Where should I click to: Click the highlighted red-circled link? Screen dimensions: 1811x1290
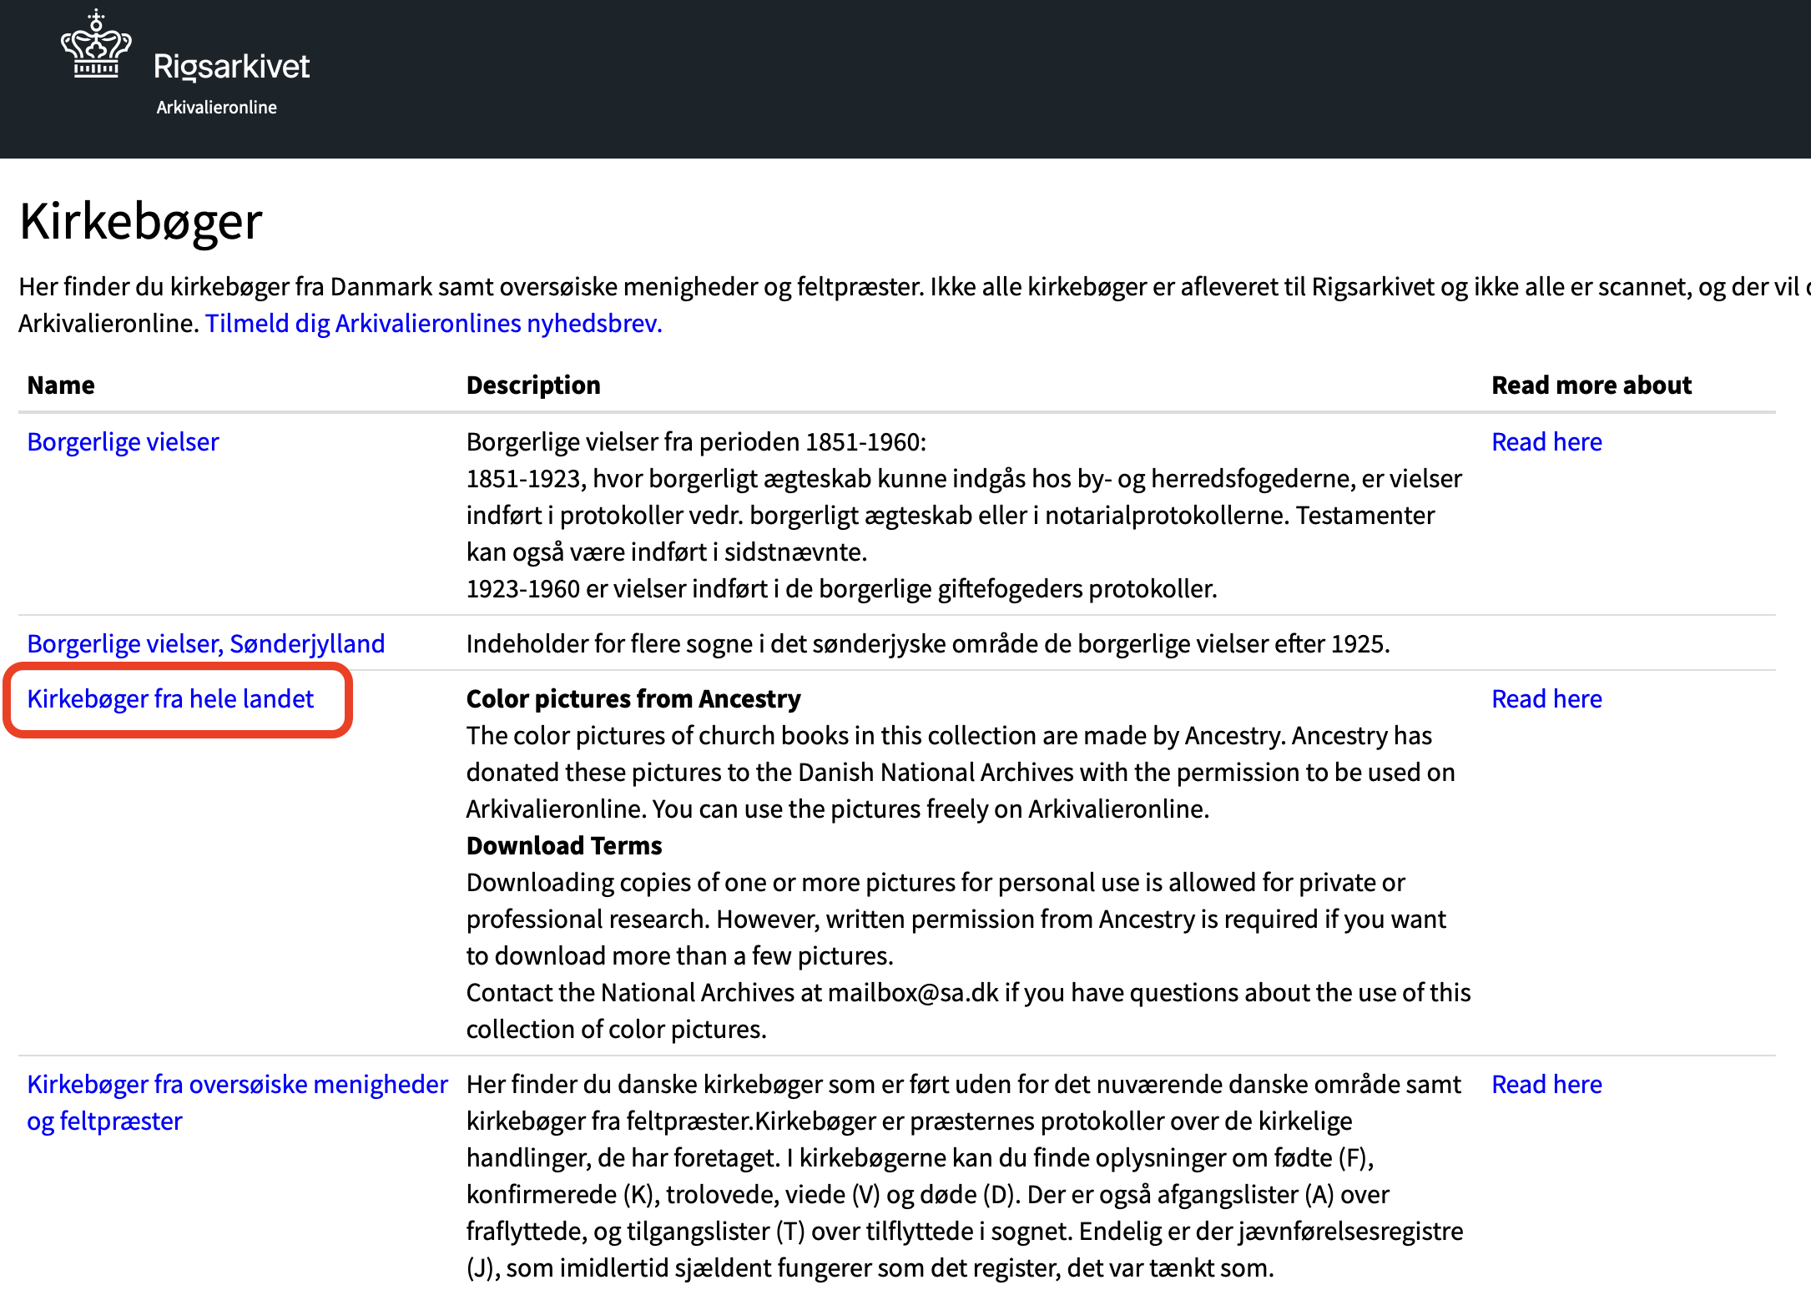pyautogui.click(x=170, y=698)
